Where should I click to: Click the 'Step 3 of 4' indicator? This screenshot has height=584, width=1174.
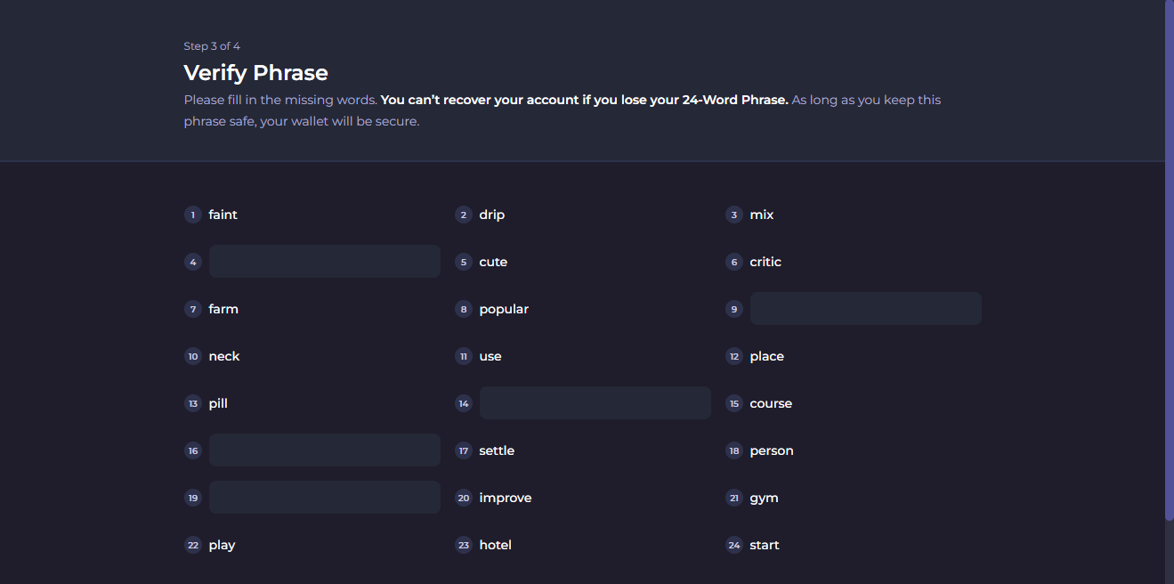pyautogui.click(x=212, y=46)
